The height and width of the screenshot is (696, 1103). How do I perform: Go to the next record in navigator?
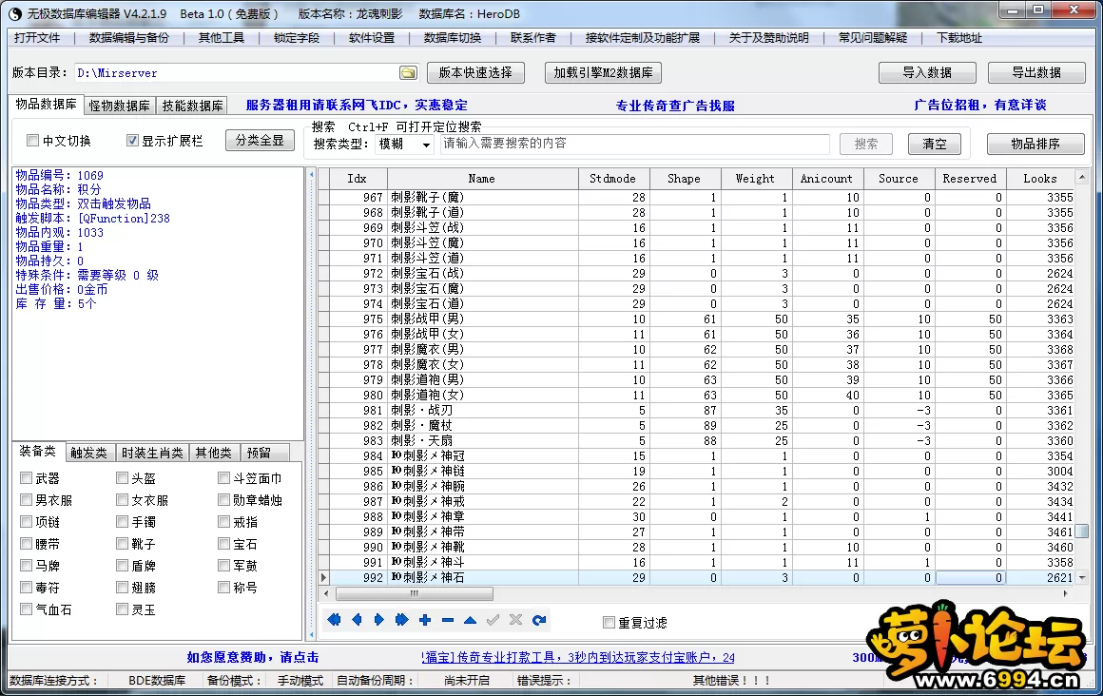[x=379, y=620]
